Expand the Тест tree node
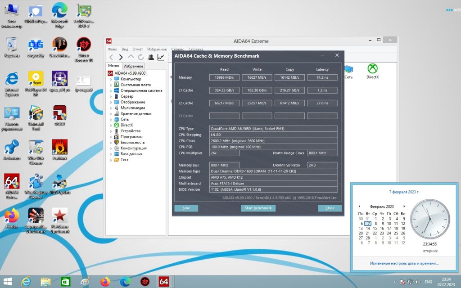The image size is (461, 288). point(111,160)
